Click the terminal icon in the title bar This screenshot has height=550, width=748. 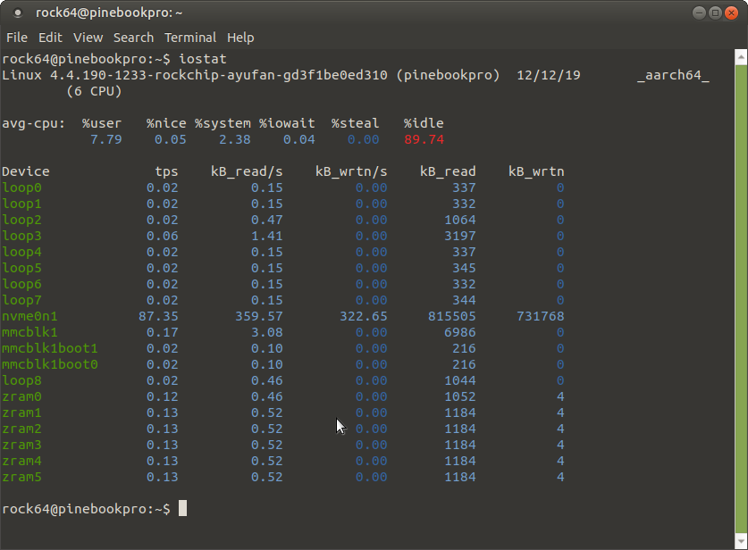tap(18, 13)
